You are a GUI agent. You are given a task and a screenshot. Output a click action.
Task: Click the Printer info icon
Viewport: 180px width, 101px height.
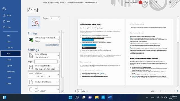point(59,32)
